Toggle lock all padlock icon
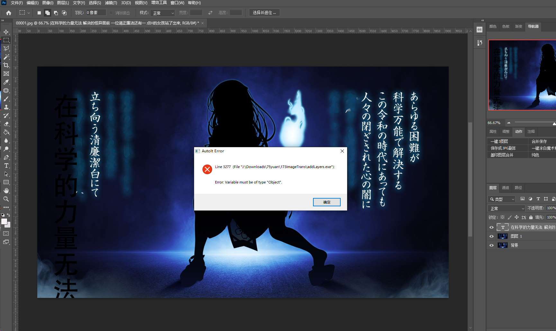Screen dimensions: 556x331 [x=531, y=217]
